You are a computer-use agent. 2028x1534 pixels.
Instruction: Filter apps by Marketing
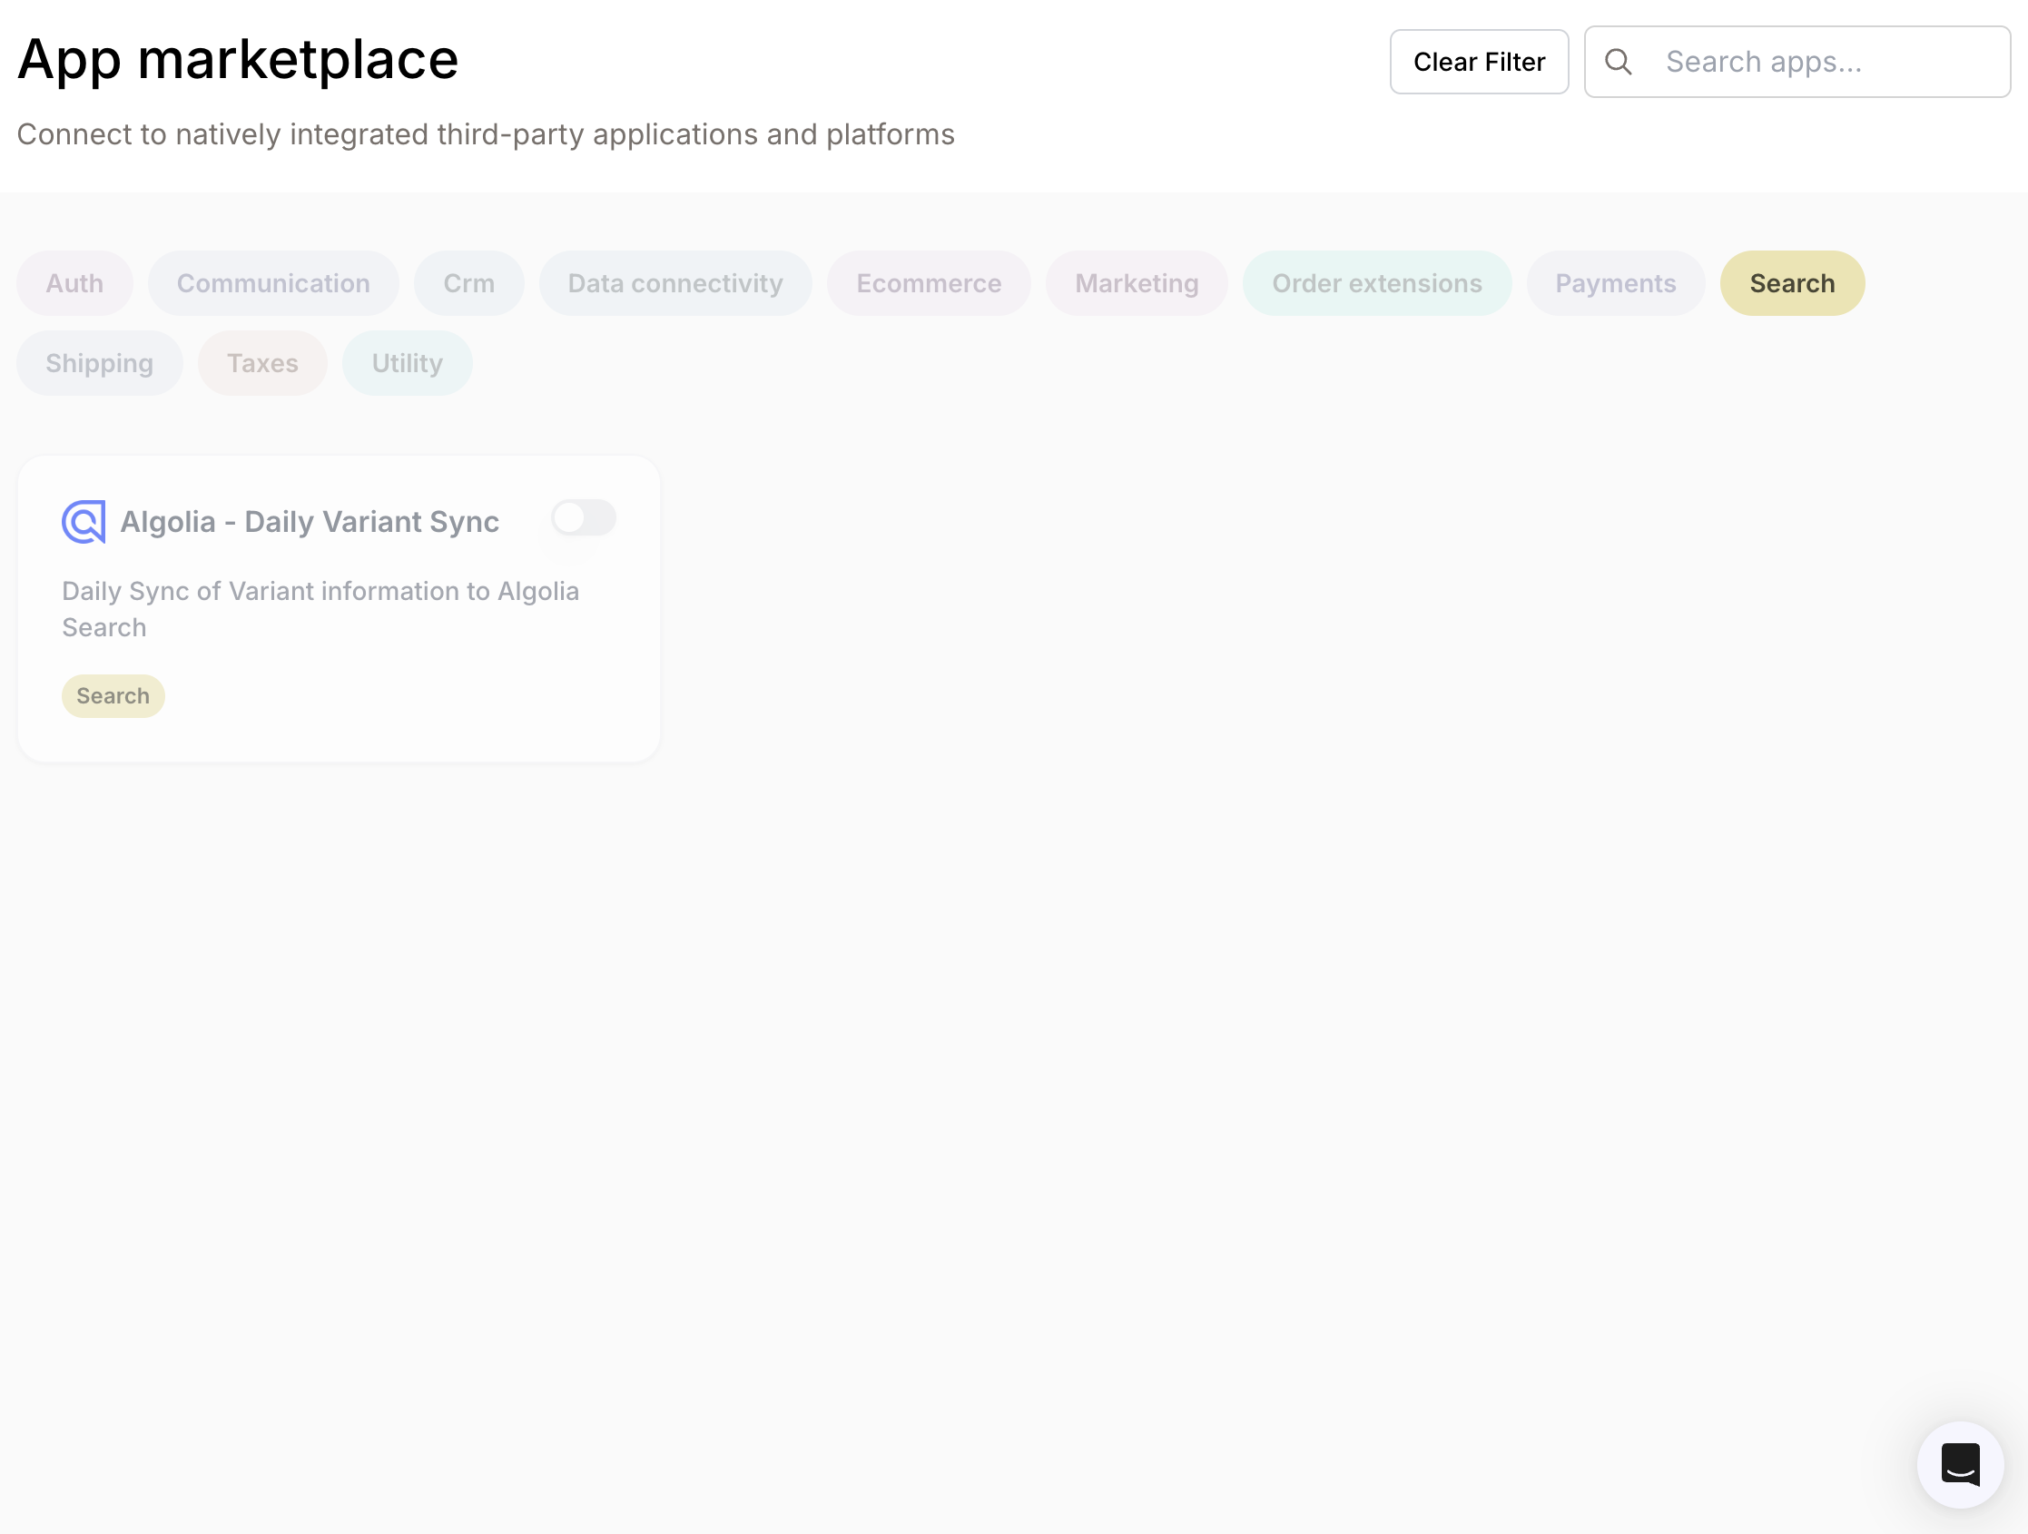[1136, 282]
